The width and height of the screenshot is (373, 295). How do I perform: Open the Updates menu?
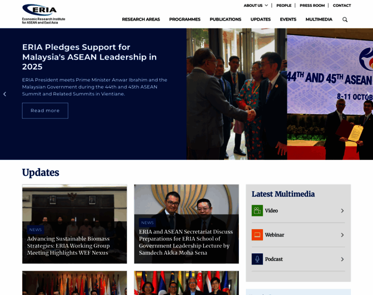[261, 19]
